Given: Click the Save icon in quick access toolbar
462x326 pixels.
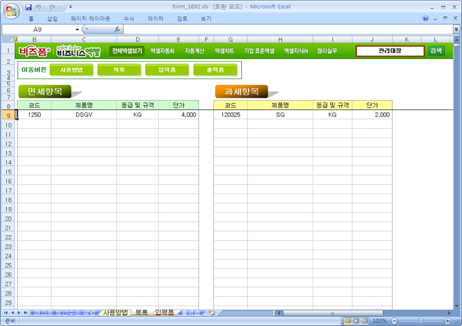Looking at the screenshot, I should pos(29,7).
